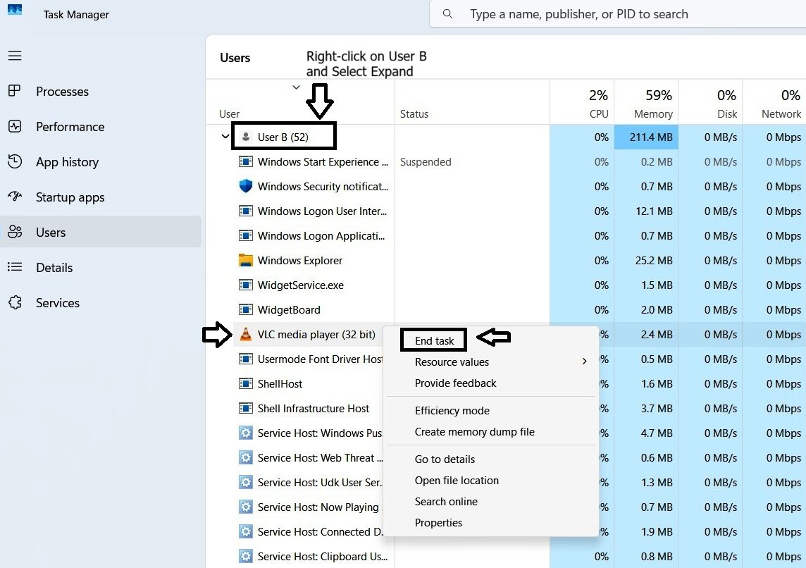Select Search online menu entry
Screen dimensions: 806x568
tap(446, 501)
